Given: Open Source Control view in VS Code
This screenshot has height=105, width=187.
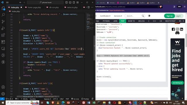Looking at the screenshot, I should click(x=3, y=21).
